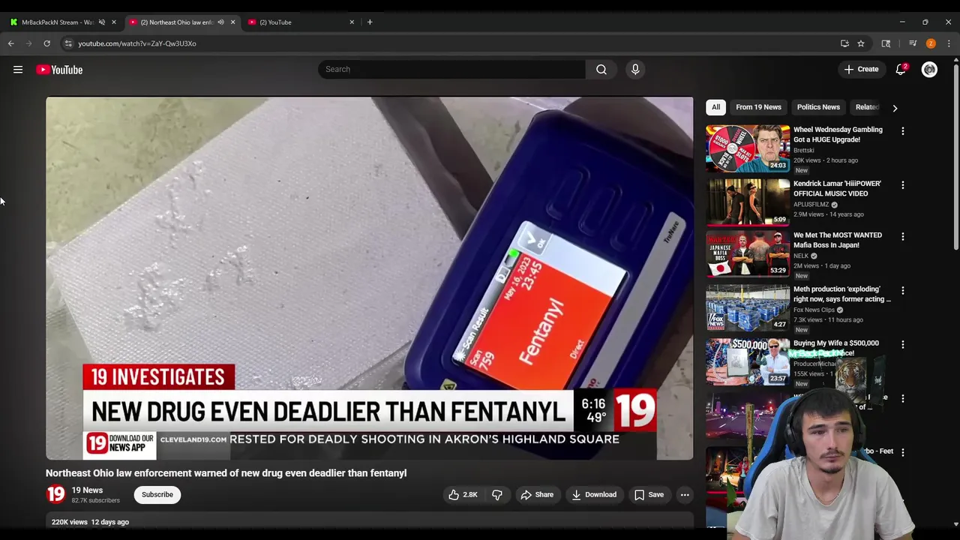Show more filter chips with right arrow

[895, 108]
